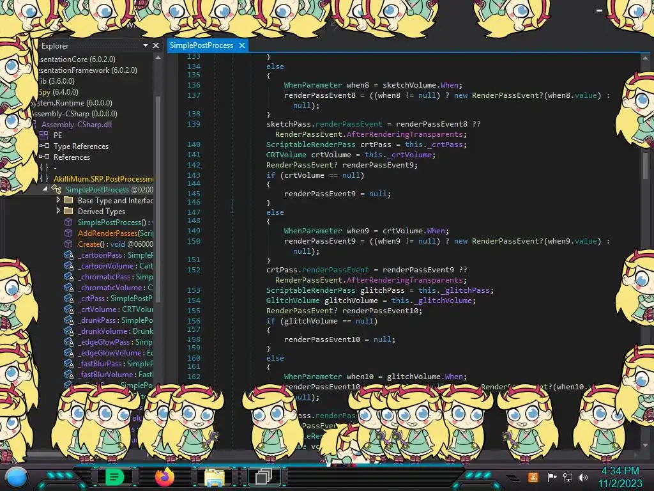
Task: Select the System.Runtime (6.0.0.0) assembly
Action: (71, 103)
